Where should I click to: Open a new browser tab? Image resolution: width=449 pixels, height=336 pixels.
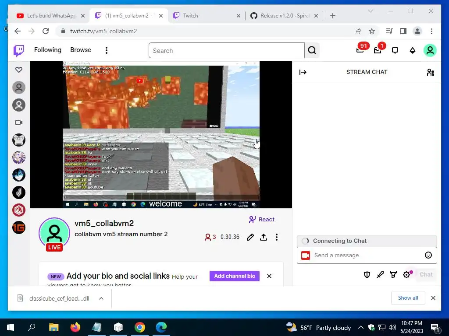click(x=333, y=16)
